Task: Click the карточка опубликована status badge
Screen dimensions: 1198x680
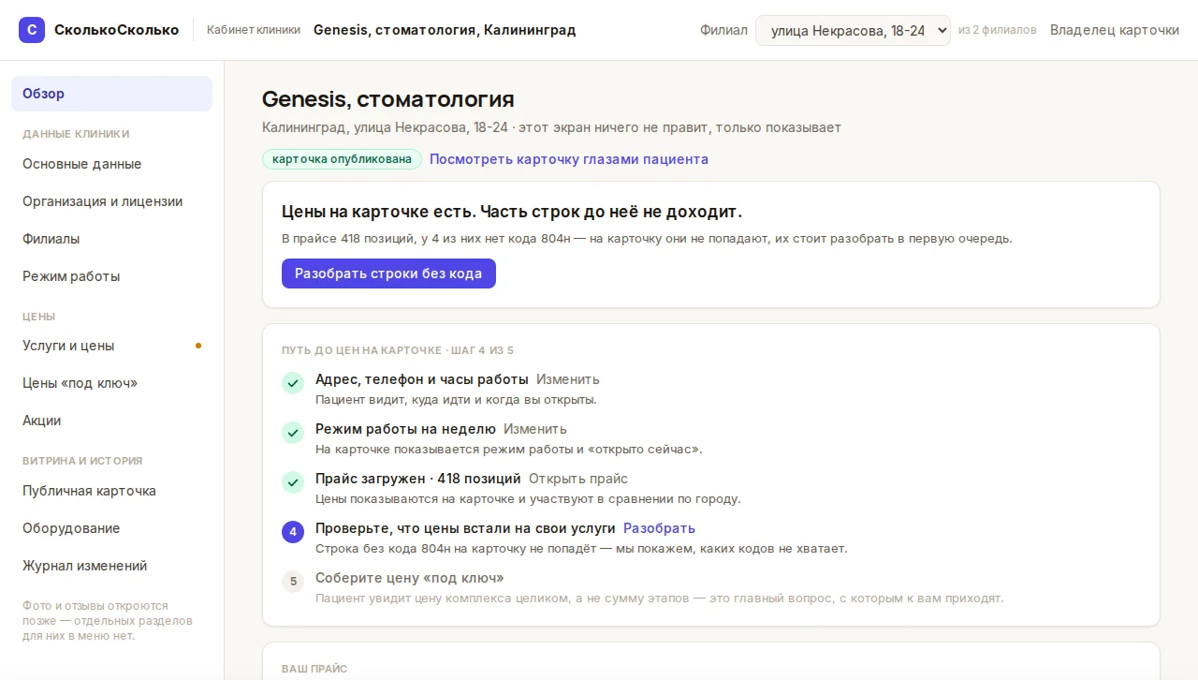Action: click(342, 159)
